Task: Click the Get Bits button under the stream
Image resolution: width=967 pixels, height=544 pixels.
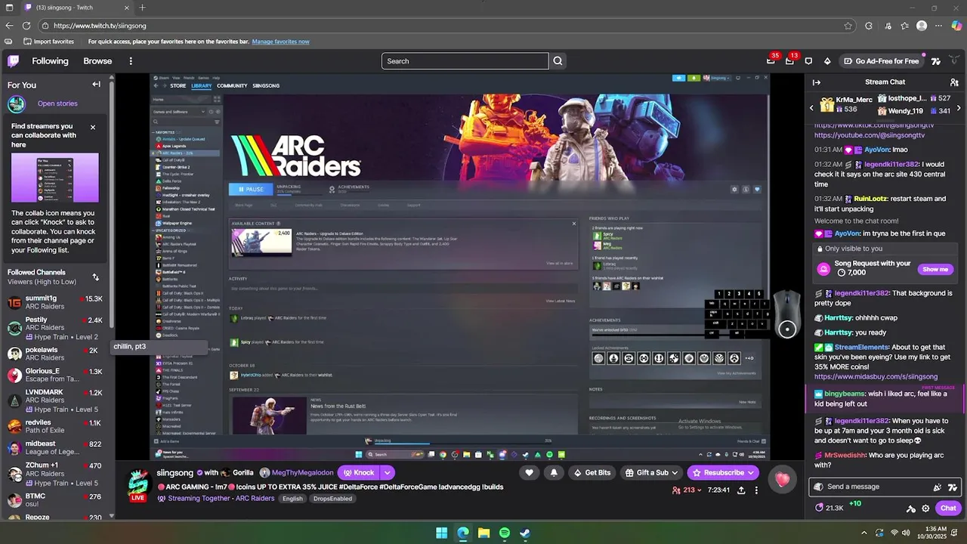Action: click(592, 473)
